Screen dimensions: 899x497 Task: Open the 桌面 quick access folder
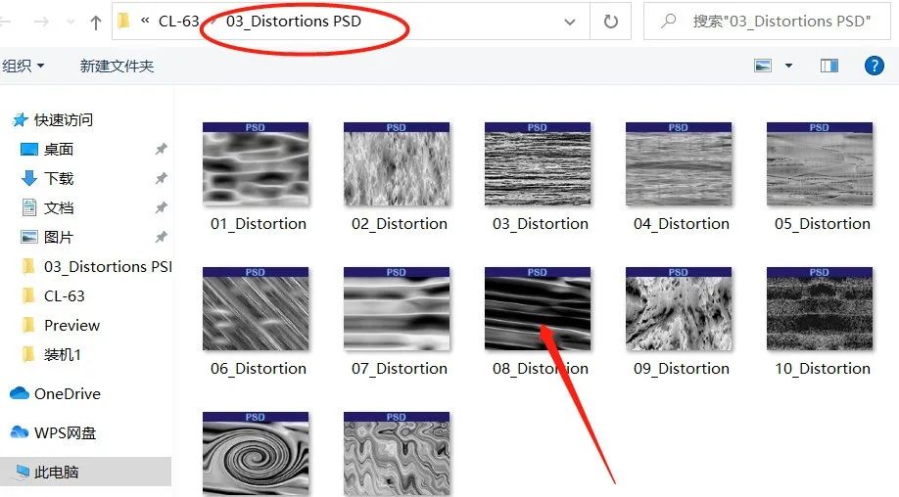(x=59, y=149)
